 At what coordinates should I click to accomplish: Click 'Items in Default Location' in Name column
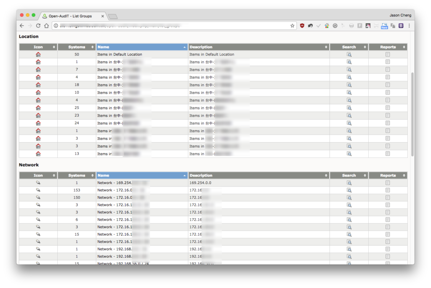(120, 54)
